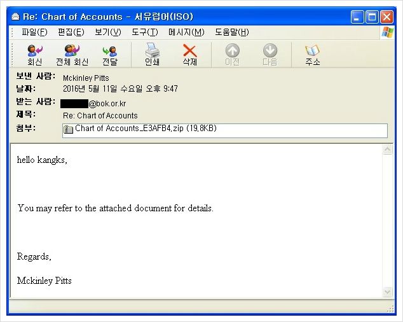Click the message body scrollbar down arrow
The height and width of the screenshot is (322, 403).
click(388, 291)
